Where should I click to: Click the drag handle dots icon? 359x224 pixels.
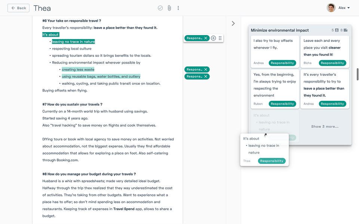click(x=220, y=38)
